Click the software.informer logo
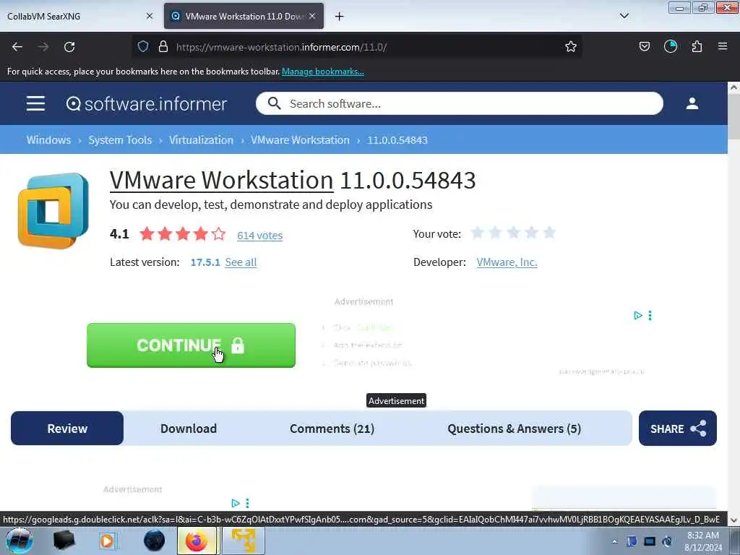The height and width of the screenshot is (555, 740). (x=146, y=104)
